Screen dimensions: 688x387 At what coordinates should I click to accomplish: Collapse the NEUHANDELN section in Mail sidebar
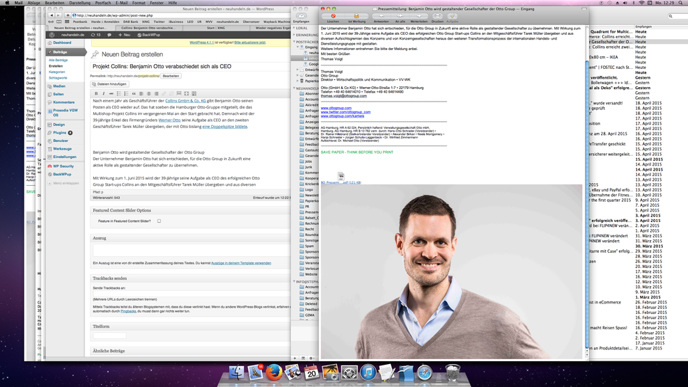coord(295,88)
